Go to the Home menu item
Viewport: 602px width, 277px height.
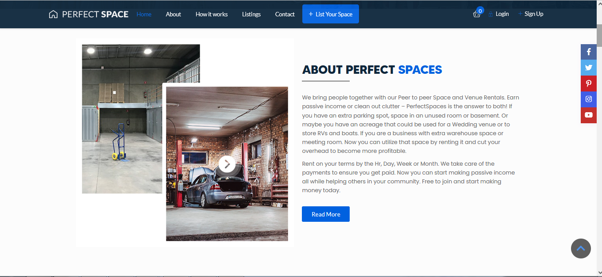click(x=144, y=14)
